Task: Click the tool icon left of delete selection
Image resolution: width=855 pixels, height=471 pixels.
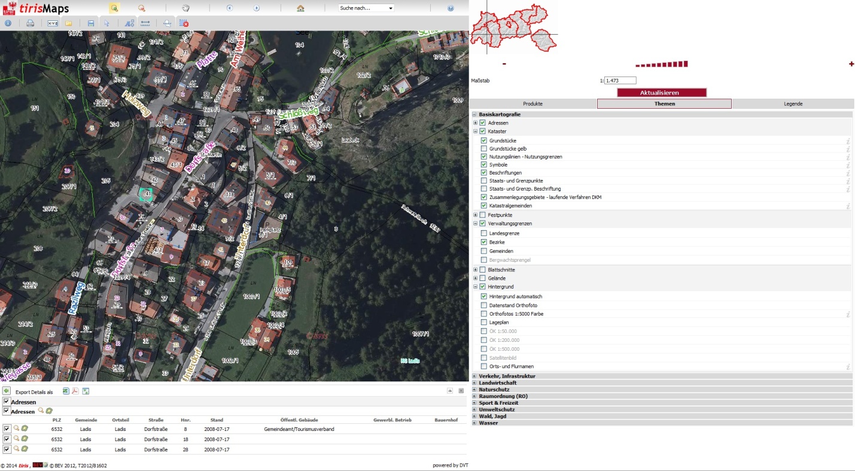Action: (x=168, y=23)
